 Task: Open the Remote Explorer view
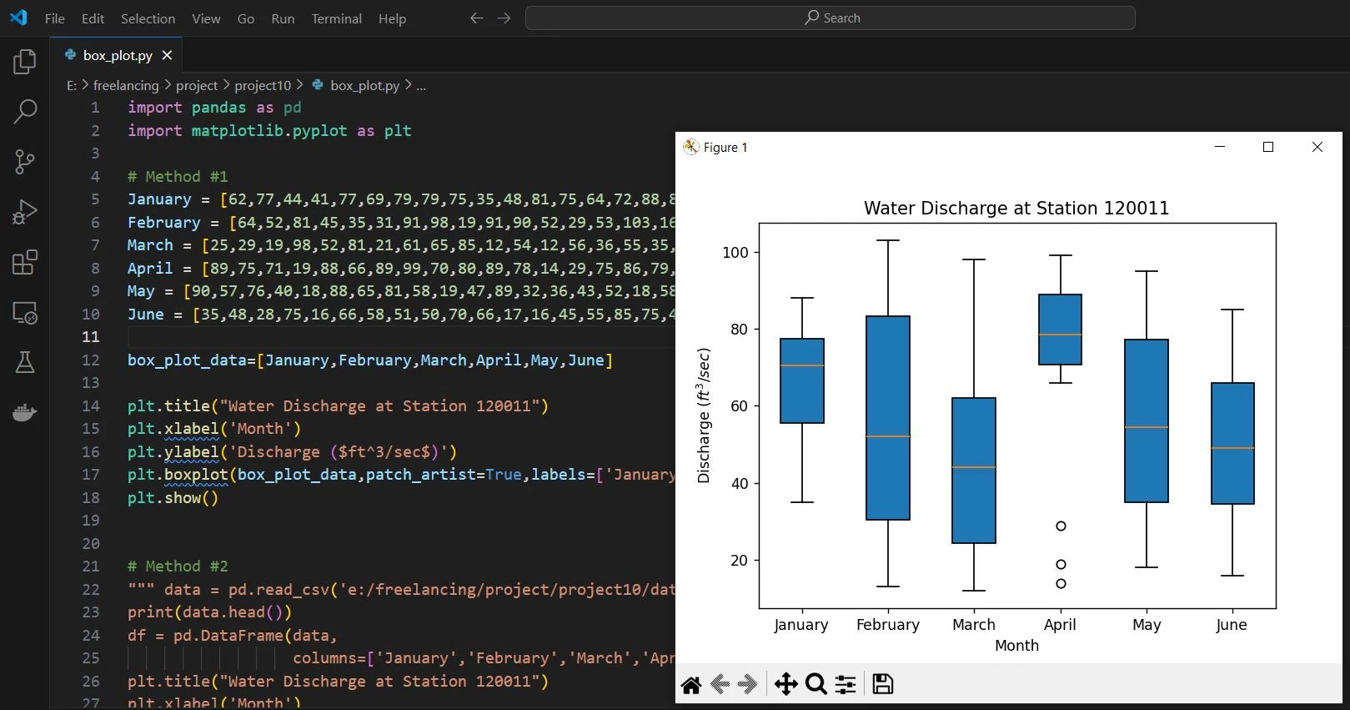pyautogui.click(x=25, y=313)
